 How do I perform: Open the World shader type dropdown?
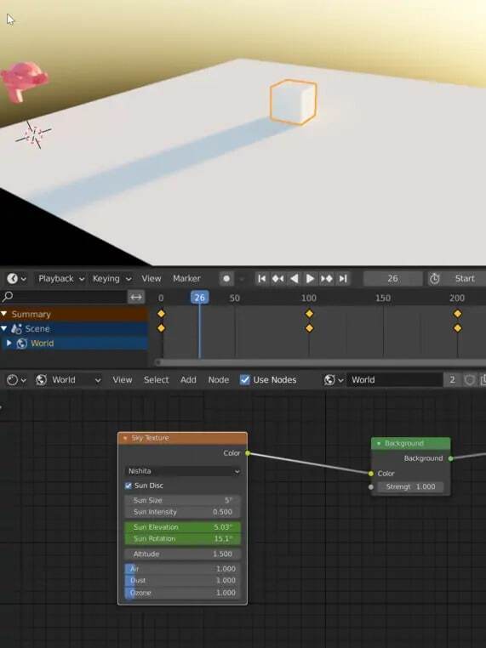[69, 380]
